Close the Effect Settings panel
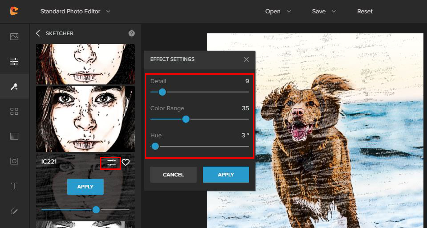 [x=246, y=59]
